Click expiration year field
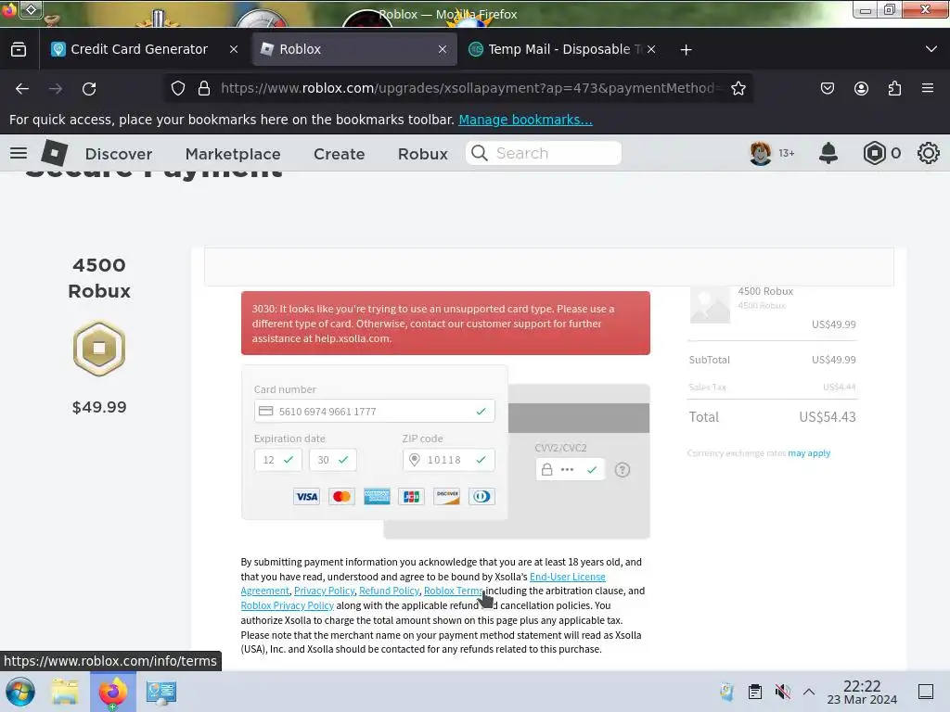950x712 pixels. [x=333, y=460]
